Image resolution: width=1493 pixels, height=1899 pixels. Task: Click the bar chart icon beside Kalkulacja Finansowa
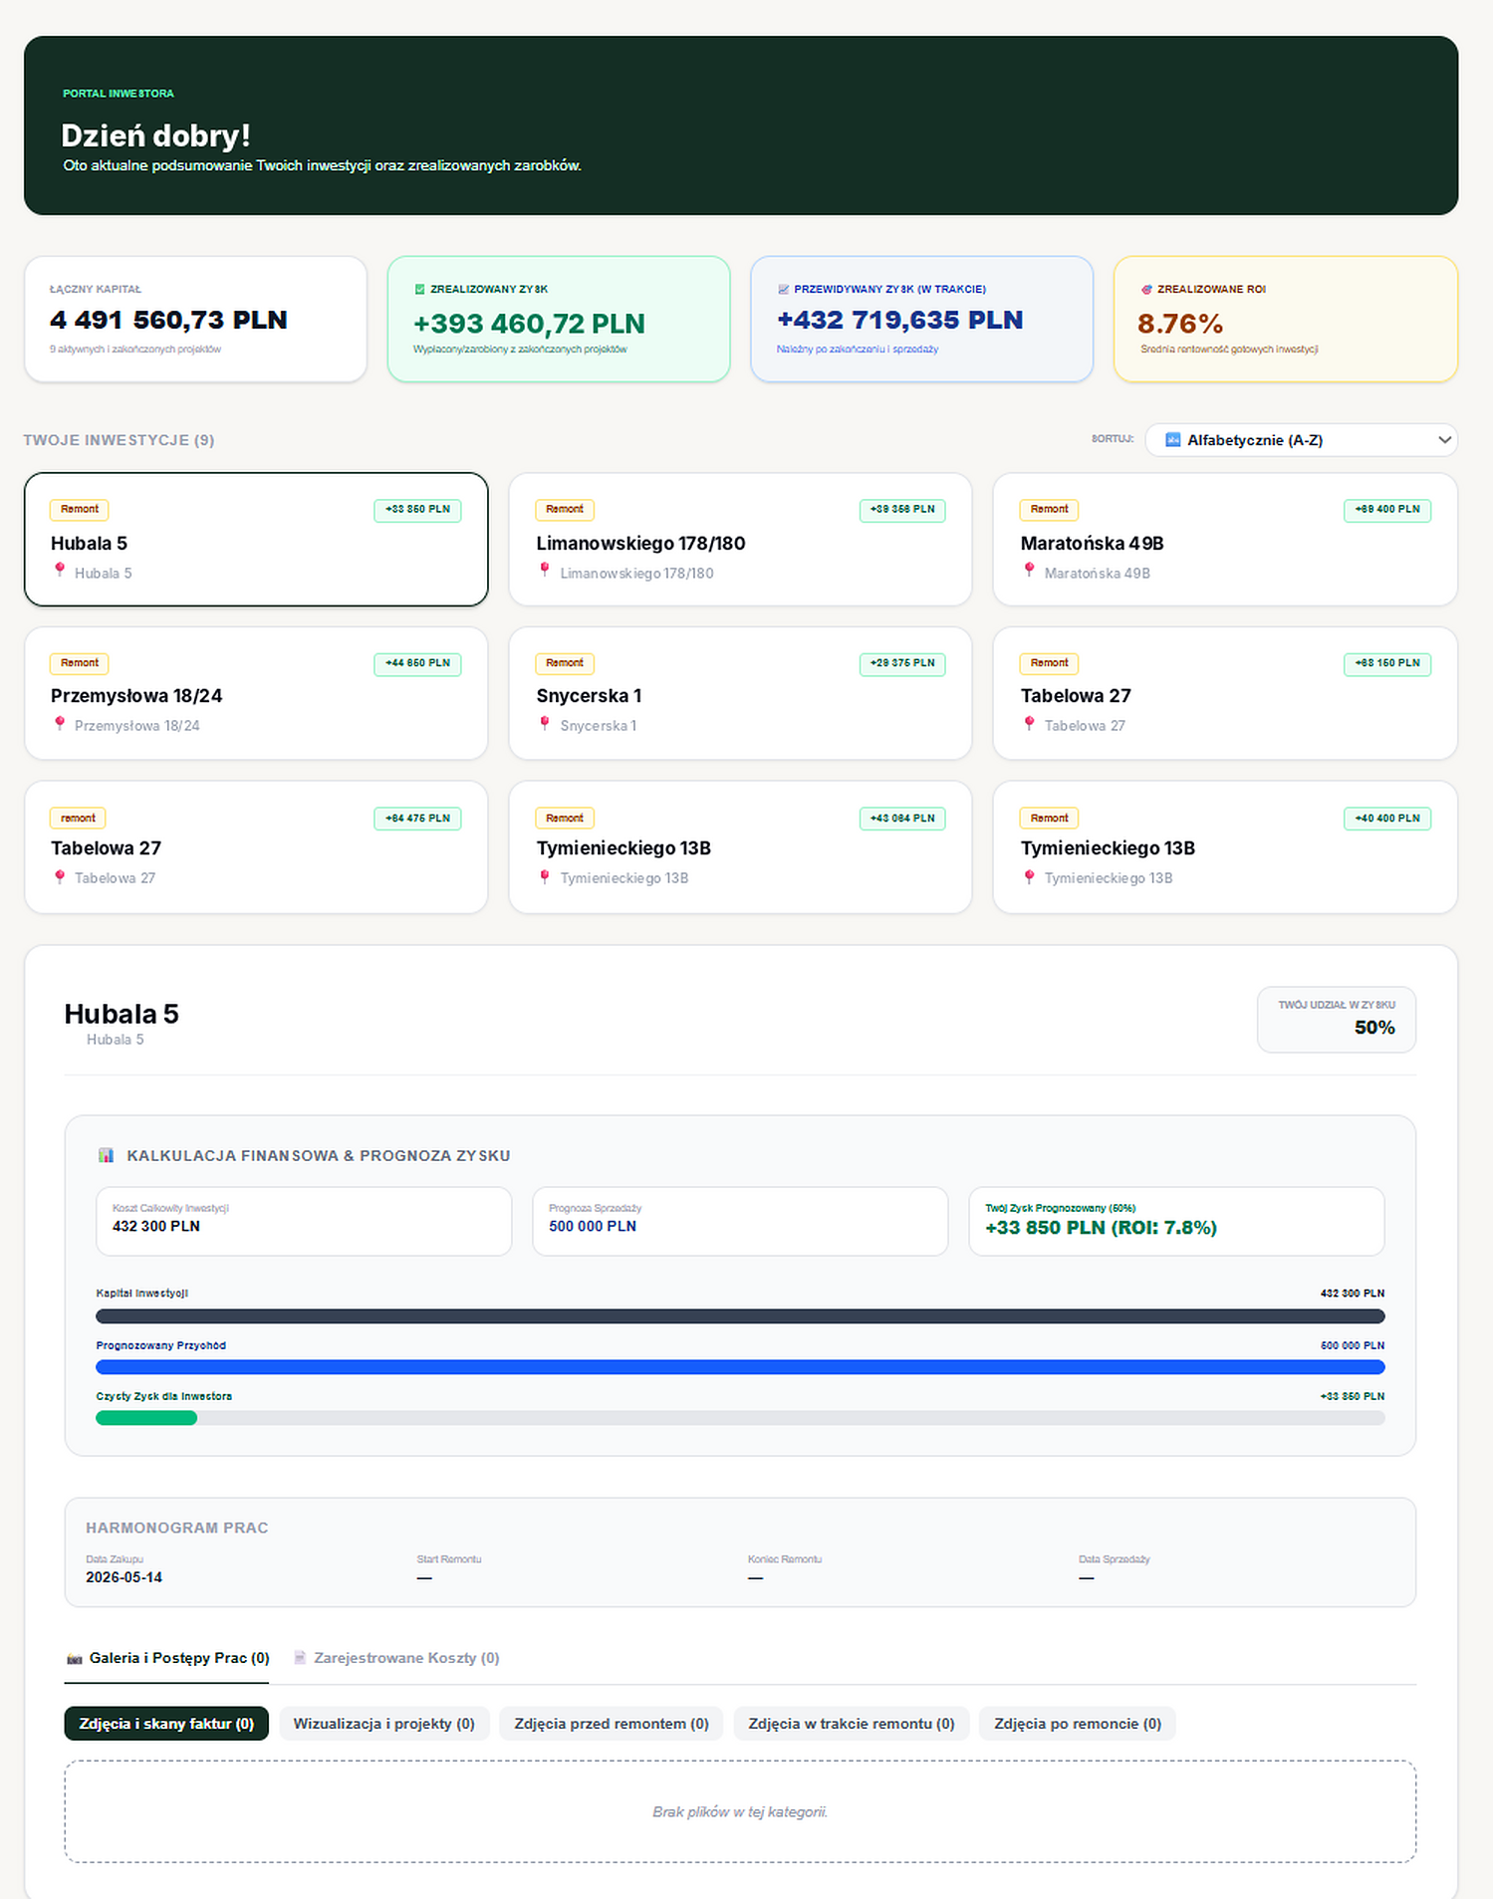106,1155
